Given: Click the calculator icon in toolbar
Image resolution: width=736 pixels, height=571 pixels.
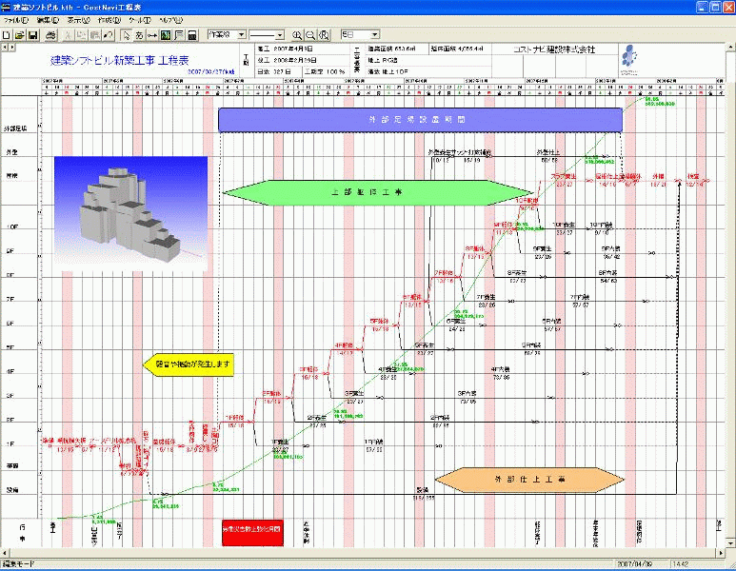Looking at the screenshot, I should point(192,35).
